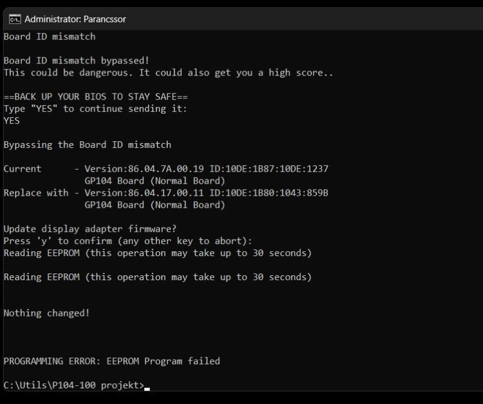Viewport: 483px width, 404px height.
Task: Click the blinking cursor after the projekt> prompt
Action: tap(147, 388)
